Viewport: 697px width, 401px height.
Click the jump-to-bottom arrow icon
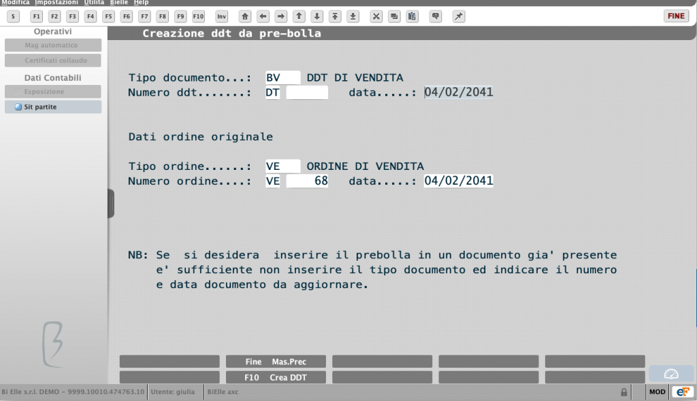tap(353, 16)
